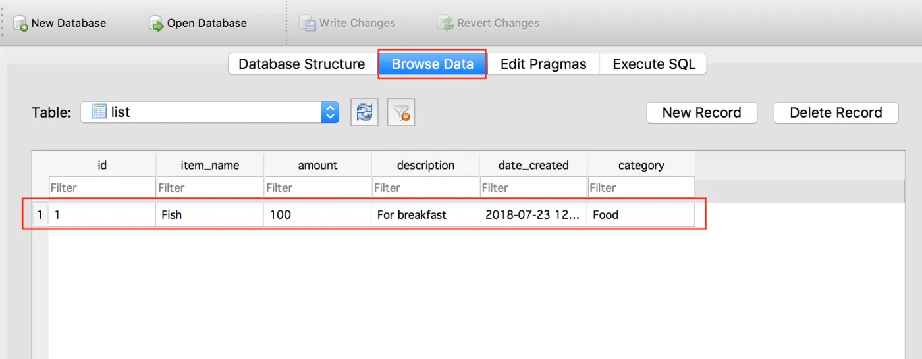
Task: Click the New Database toolbar icon
Action: click(21, 24)
